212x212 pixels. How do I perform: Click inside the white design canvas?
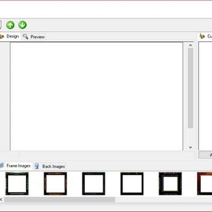tap(97, 96)
